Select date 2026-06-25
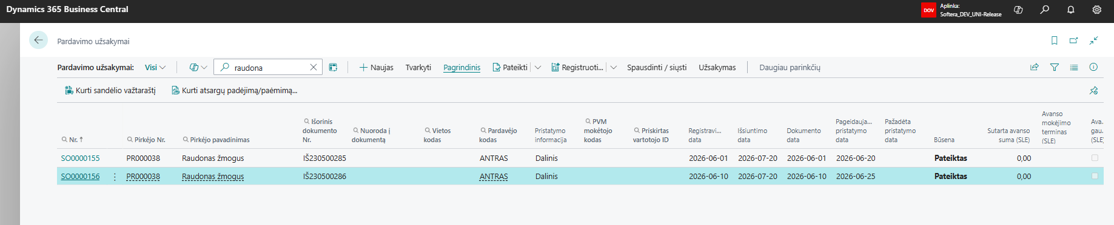The width and height of the screenshot is (1114, 225). point(856,176)
